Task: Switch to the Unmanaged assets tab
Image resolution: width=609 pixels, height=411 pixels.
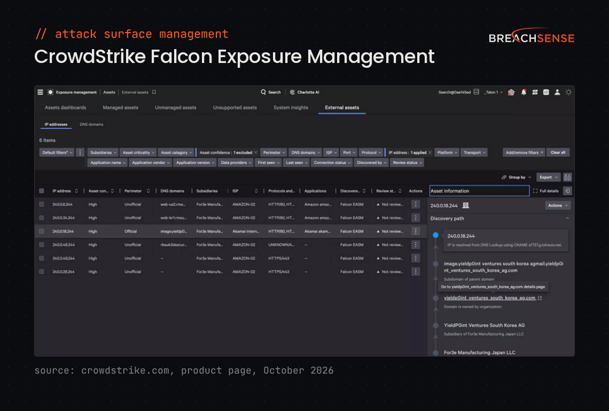Action: click(x=176, y=107)
